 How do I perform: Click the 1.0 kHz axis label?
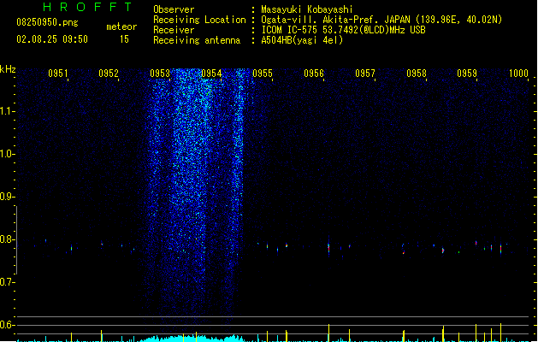7,154
